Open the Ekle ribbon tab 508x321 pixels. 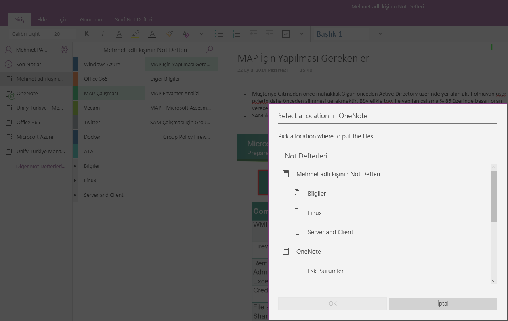[42, 19]
